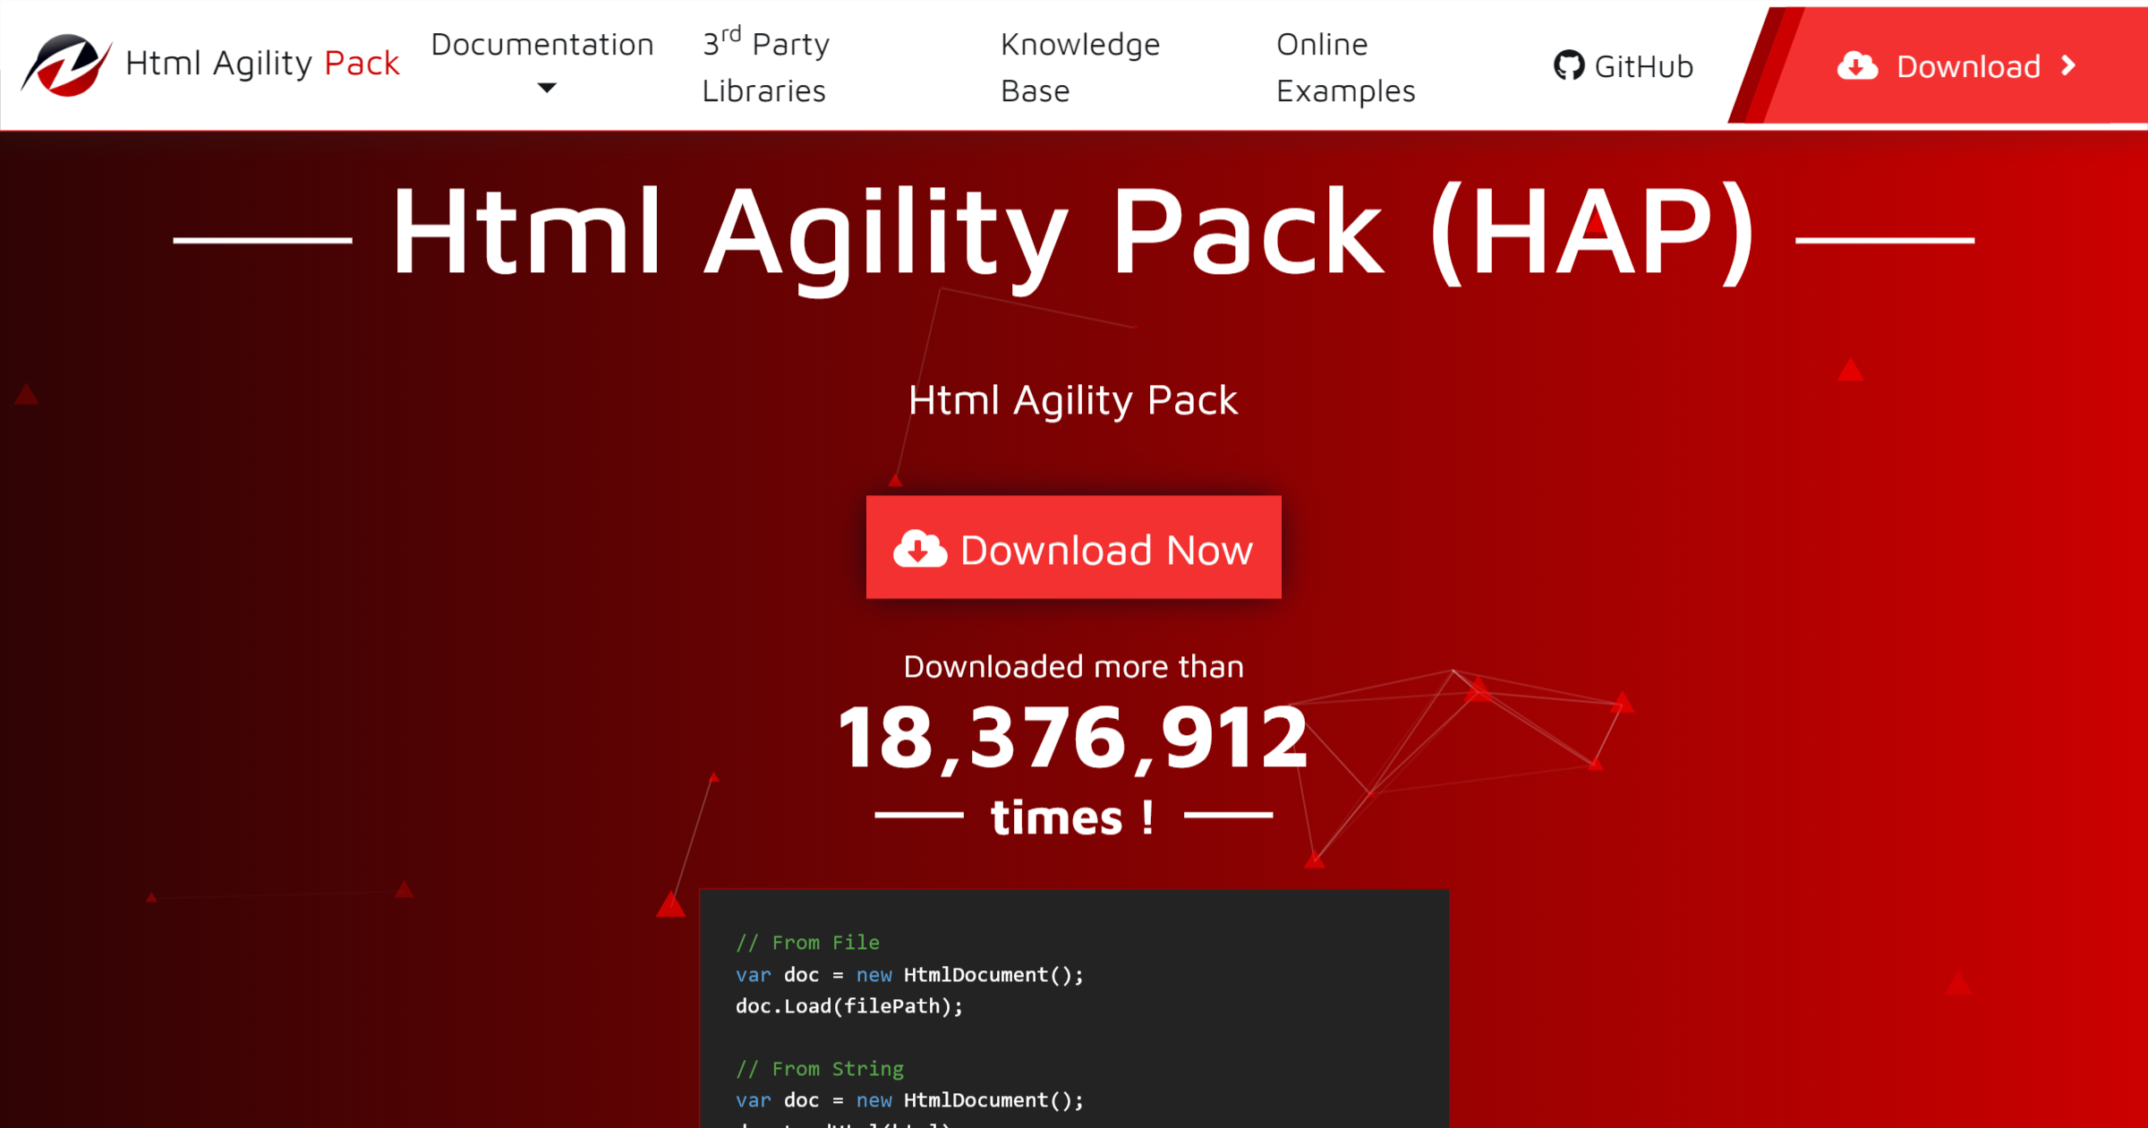Expand Documentation dropdown caret
The height and width of the screenshot is (1128, 2148).
click(546, 88)
